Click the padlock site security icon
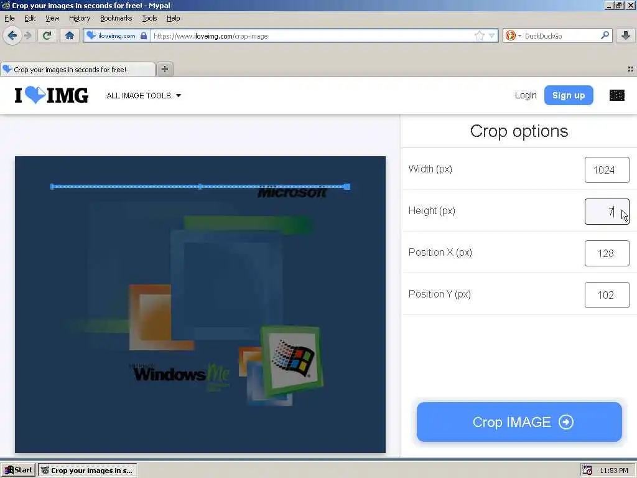 pos(144,35)
